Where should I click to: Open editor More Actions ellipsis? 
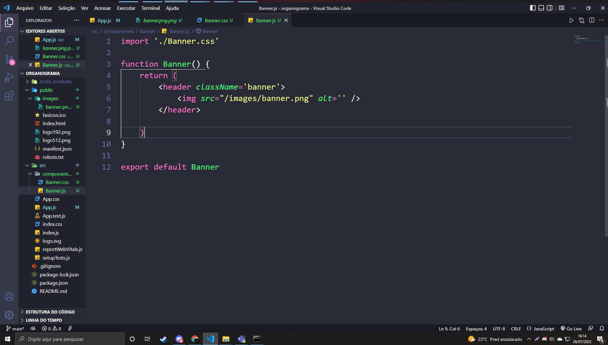(601, 20)
